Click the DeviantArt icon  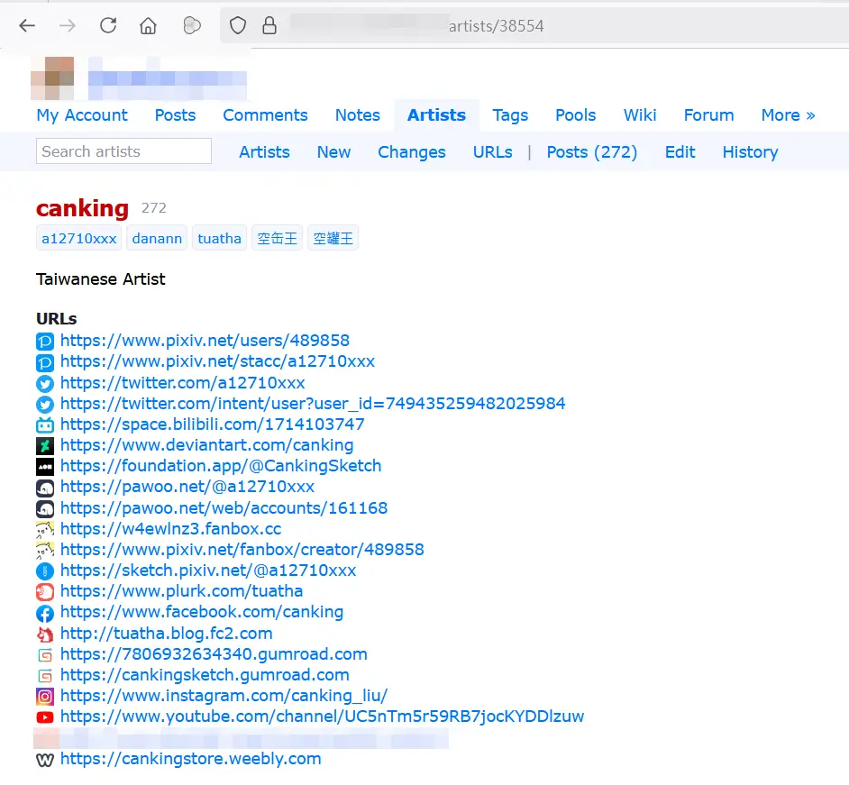45,446
